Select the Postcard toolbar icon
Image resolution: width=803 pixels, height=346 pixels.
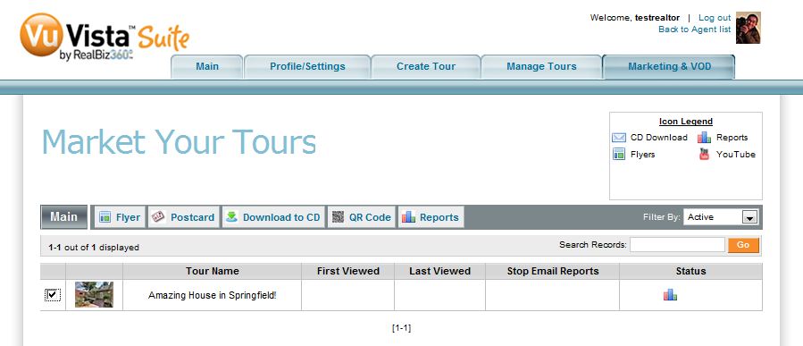(158, 217)
